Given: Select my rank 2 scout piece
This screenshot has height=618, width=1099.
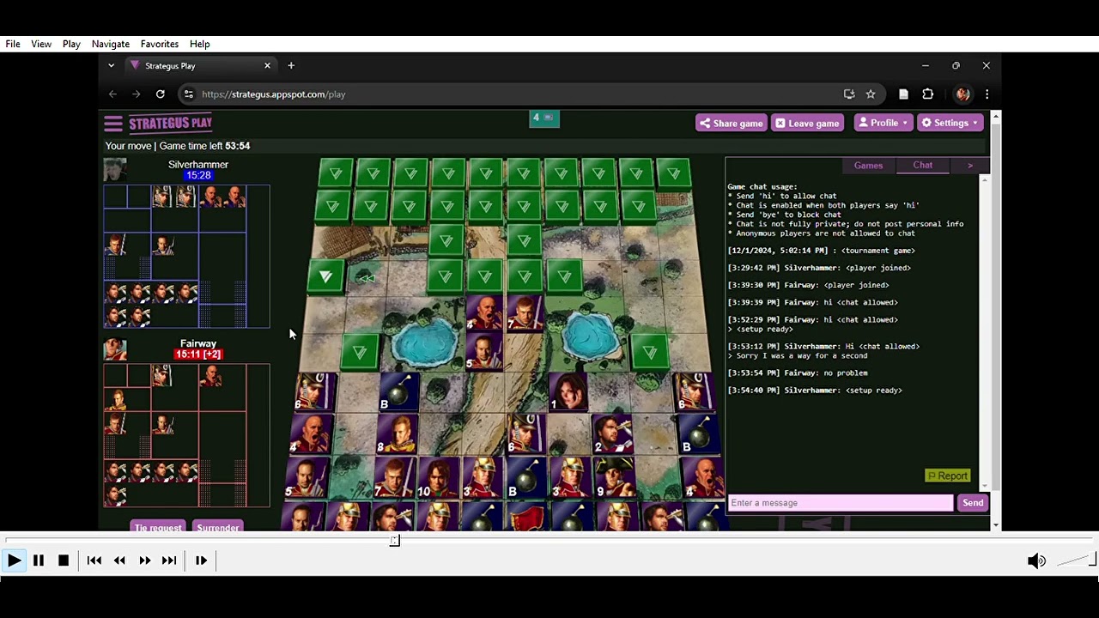Looking at the screenshot, I should point(613,433).
